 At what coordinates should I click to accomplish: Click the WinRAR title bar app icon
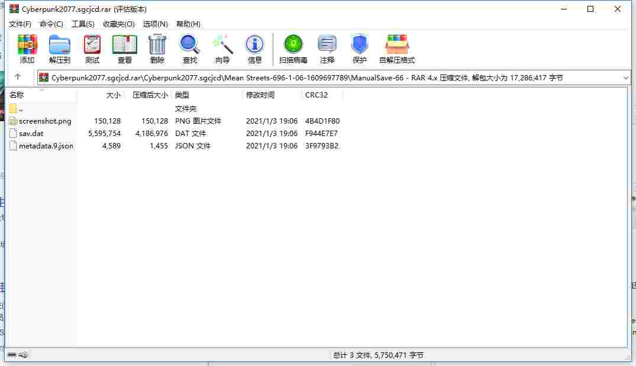(x=14, y=8)
